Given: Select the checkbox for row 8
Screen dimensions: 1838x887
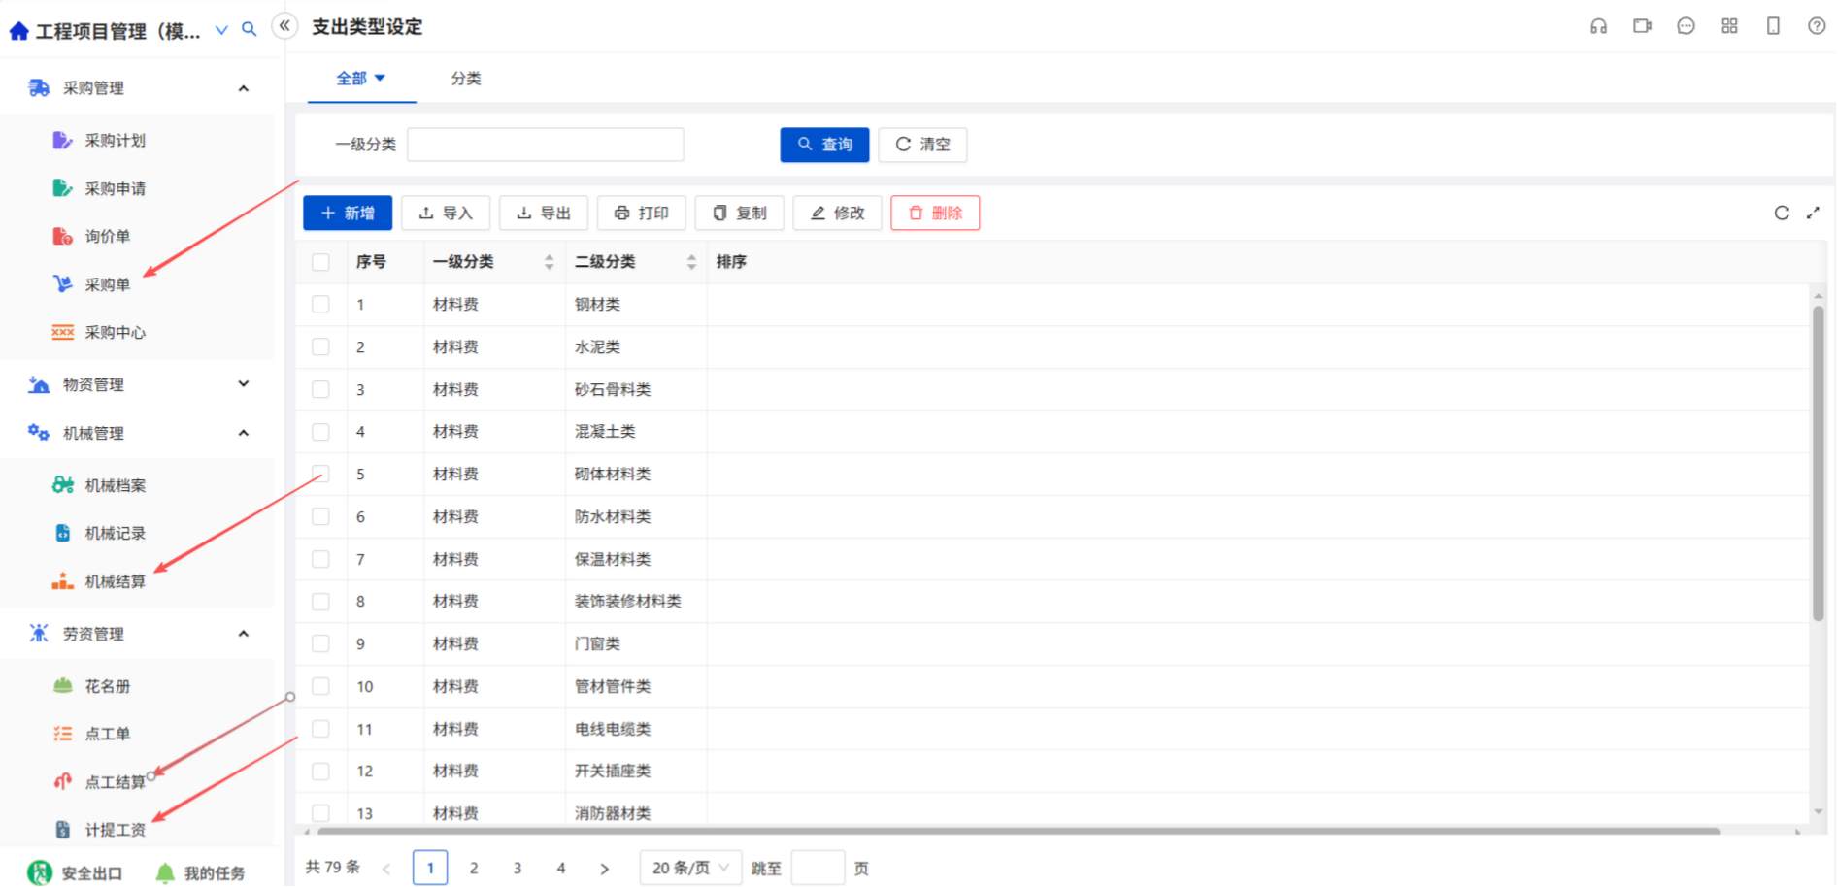Looking at the screenshot, I should coord(321,602).
